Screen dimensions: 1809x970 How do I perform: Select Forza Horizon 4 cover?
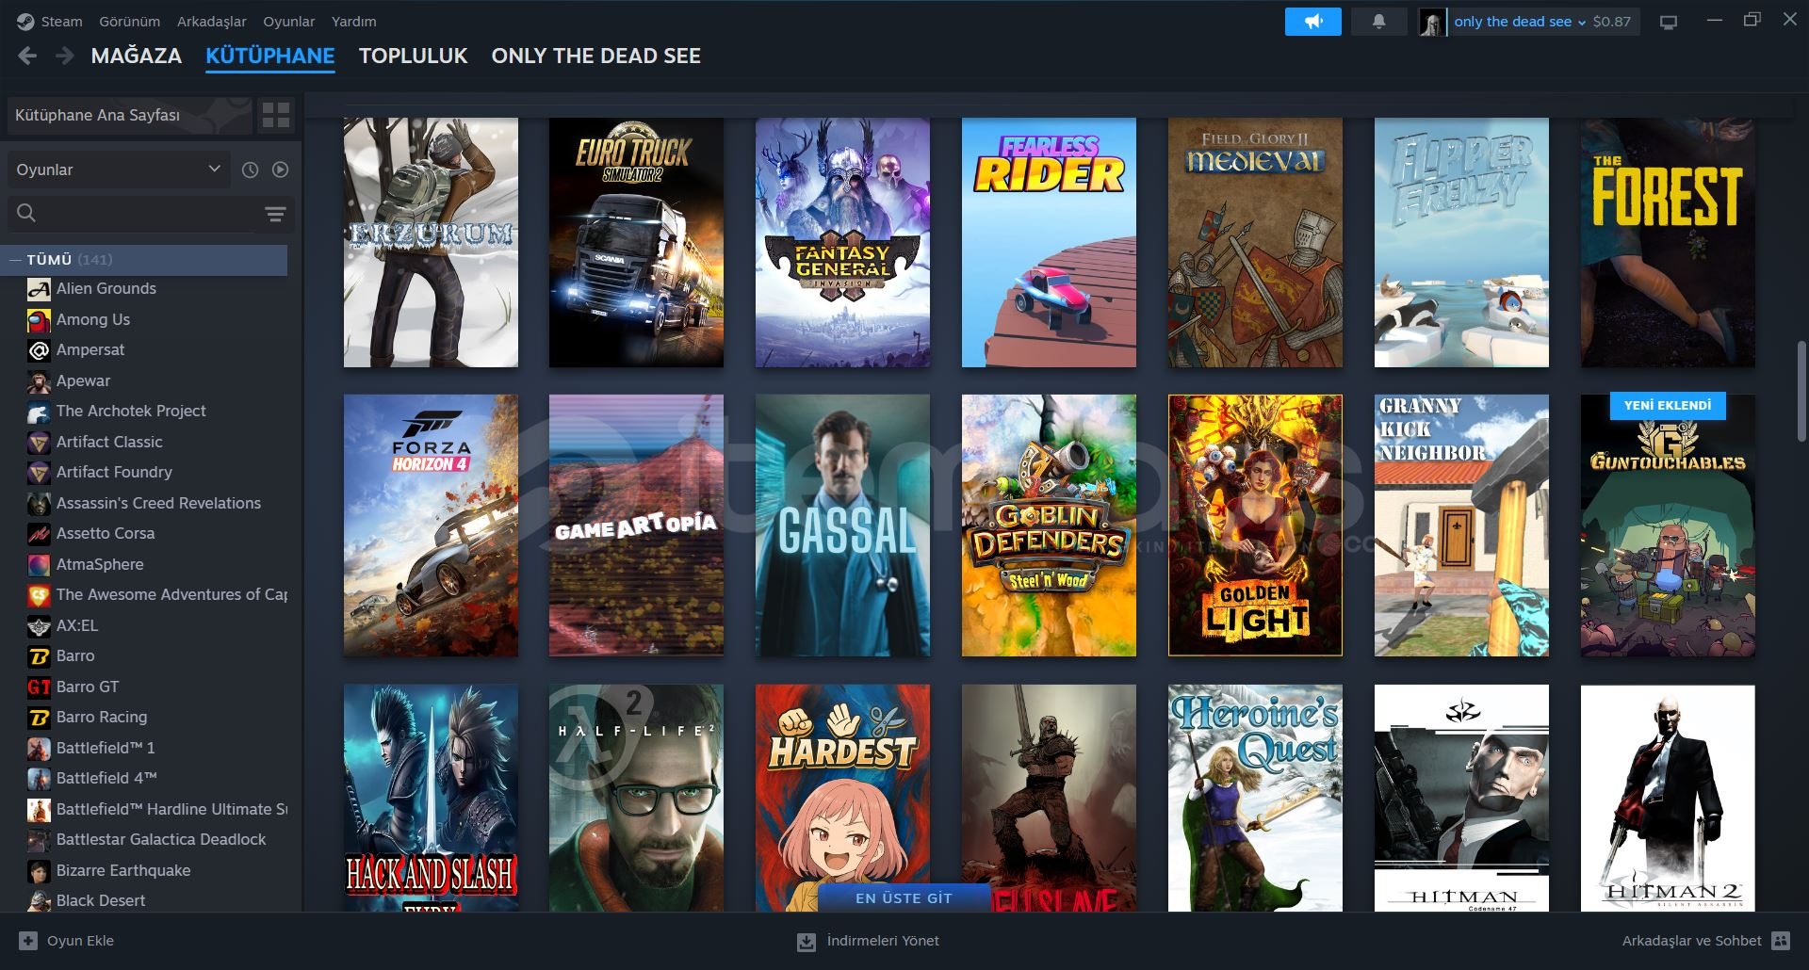coord(431,525)
